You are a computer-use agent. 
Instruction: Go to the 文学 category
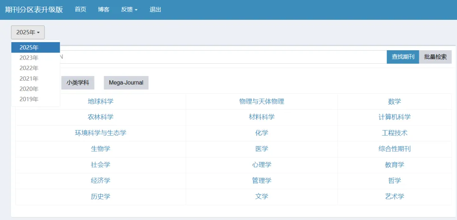click(262, 197)
